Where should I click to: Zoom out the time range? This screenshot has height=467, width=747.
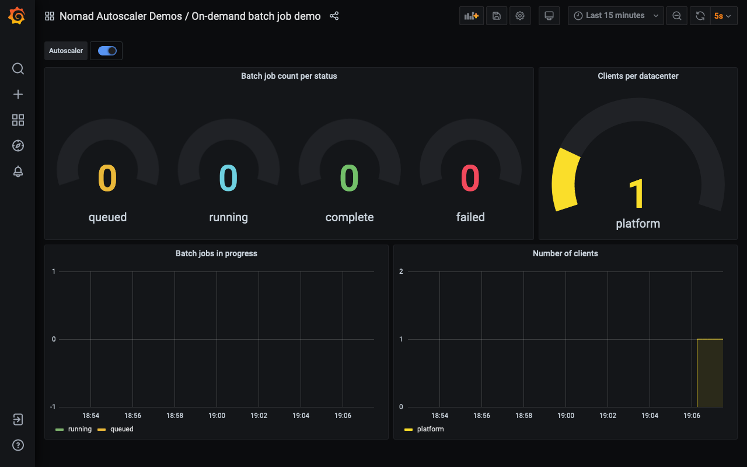pos(676,16)
